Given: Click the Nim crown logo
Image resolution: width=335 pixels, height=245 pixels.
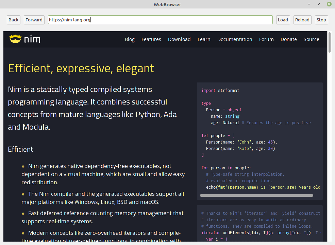Looking at the screenshot, I should coord(15,39).
